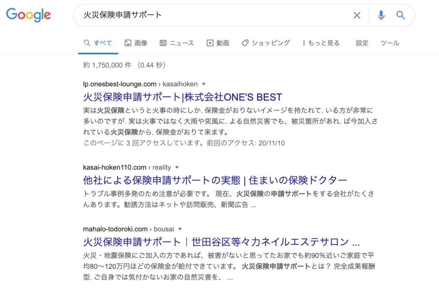Expand the arrow beside mahalo-todoroki.com URL
The image size is (439, 294).
tap(179, 229)
